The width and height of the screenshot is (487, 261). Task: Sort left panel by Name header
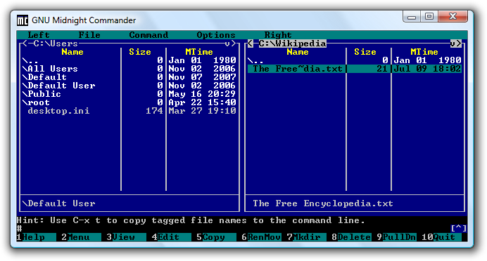point(72,52)
